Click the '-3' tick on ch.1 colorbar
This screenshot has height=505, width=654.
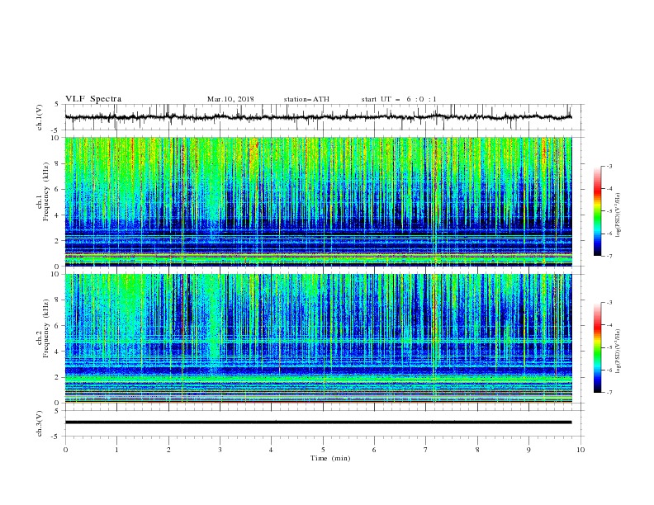[609, 166]
